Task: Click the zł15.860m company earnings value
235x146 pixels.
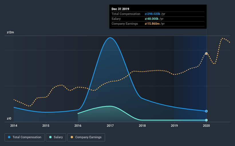Action: click(x=152, y=24)
